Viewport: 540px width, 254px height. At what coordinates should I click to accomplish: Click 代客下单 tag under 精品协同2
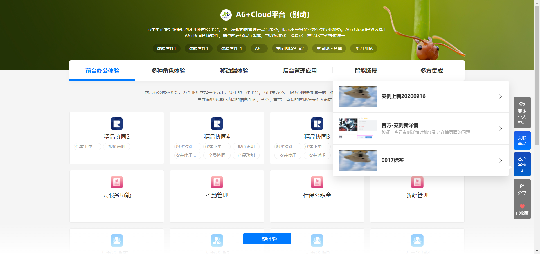pyautogui.click(x=87, y=147)
